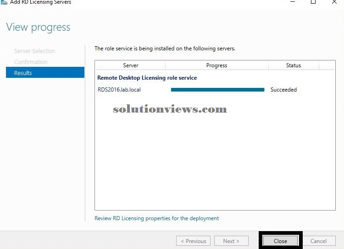Click the Previous button

[x=193, y=241]
